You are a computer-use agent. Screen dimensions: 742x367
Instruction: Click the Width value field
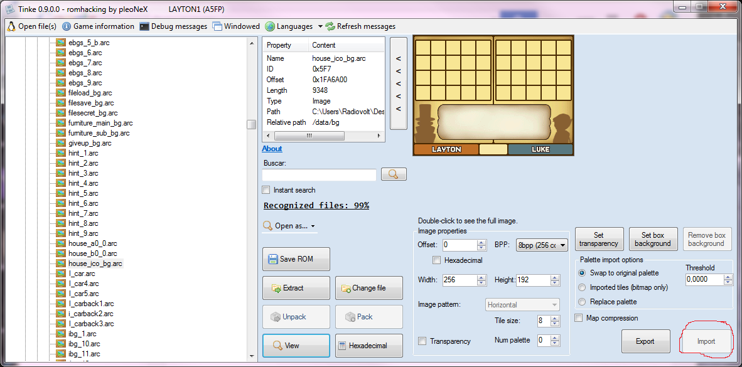point(460,280)
